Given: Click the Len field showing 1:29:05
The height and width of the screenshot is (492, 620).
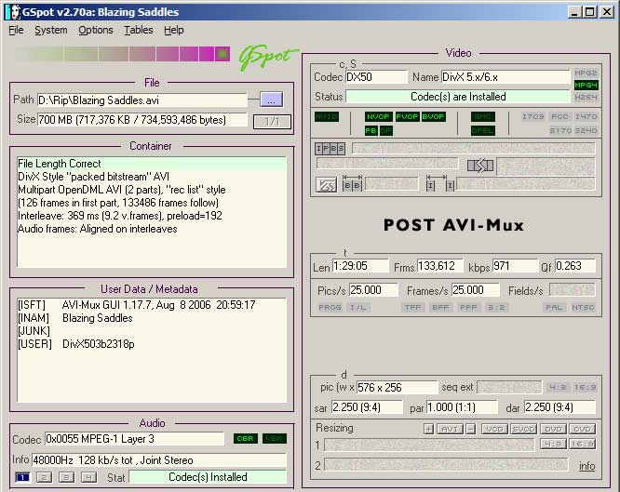Looking at the screenshot, I should point(360,266).
